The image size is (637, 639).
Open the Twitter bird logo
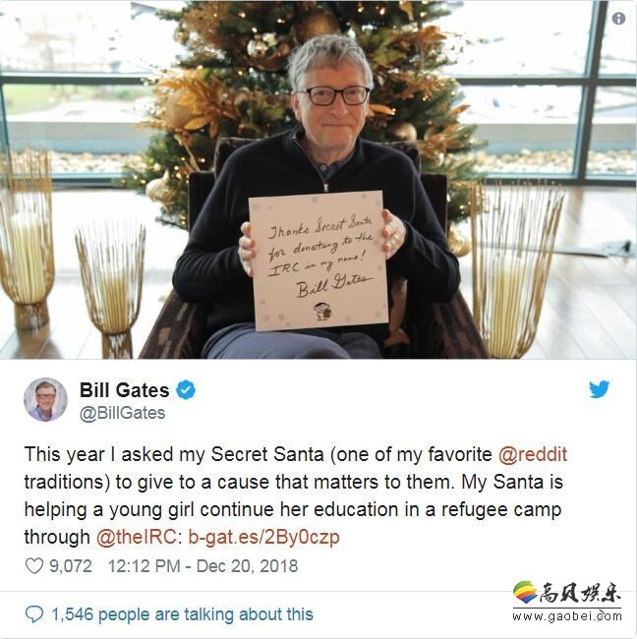click(x=599, y=389)
